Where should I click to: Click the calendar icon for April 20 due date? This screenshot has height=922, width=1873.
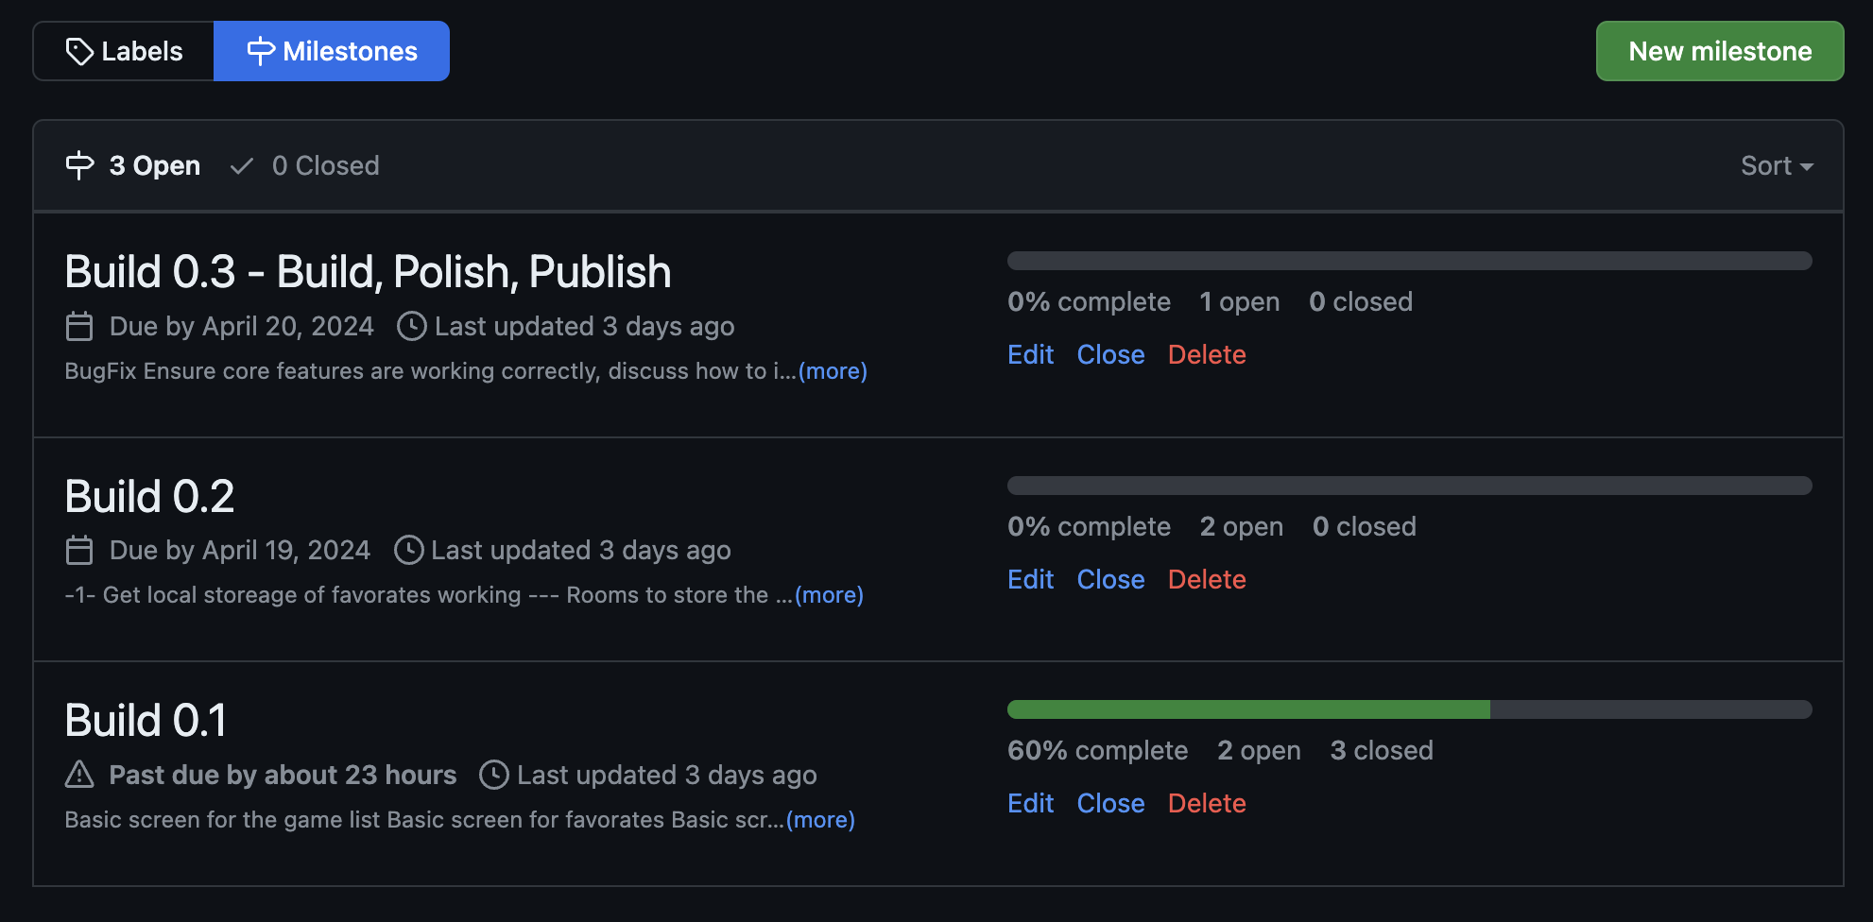[79, 327]
